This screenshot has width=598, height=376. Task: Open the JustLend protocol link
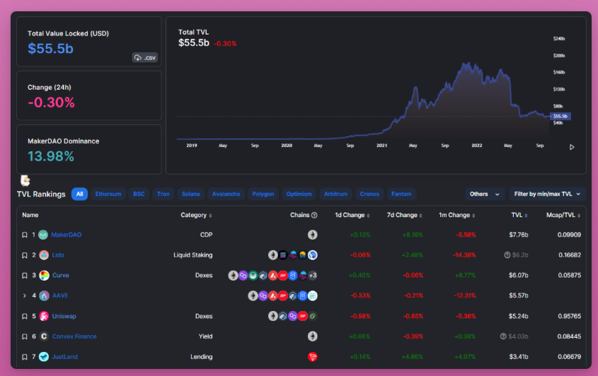[65, 357]
